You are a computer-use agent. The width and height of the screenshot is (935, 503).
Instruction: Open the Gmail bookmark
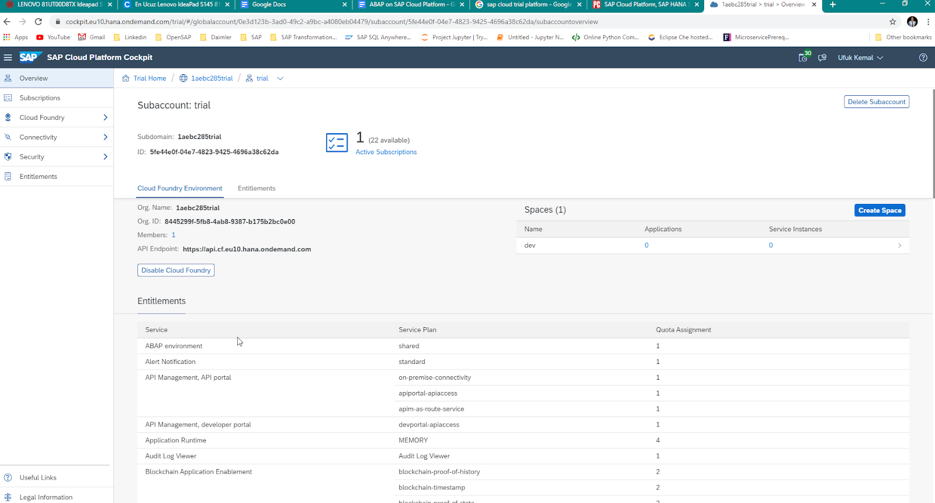(92, 37)
